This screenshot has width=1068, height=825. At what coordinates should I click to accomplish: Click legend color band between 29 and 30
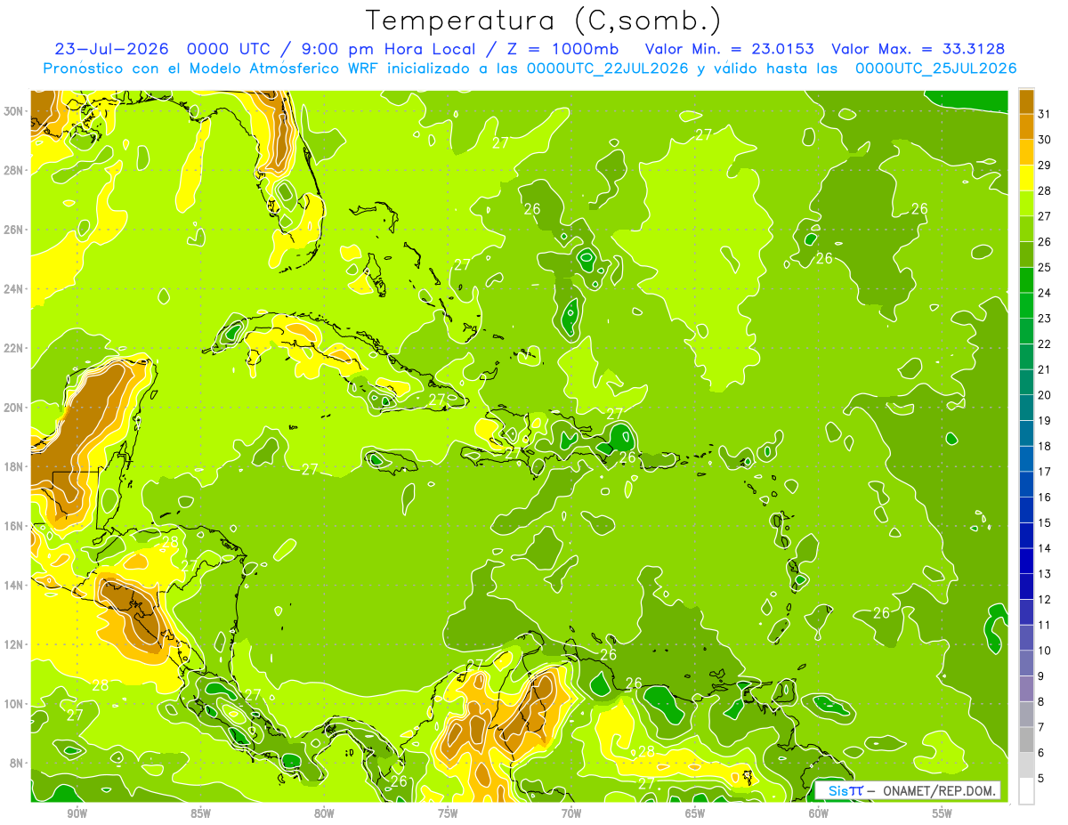click(1026, 152)
